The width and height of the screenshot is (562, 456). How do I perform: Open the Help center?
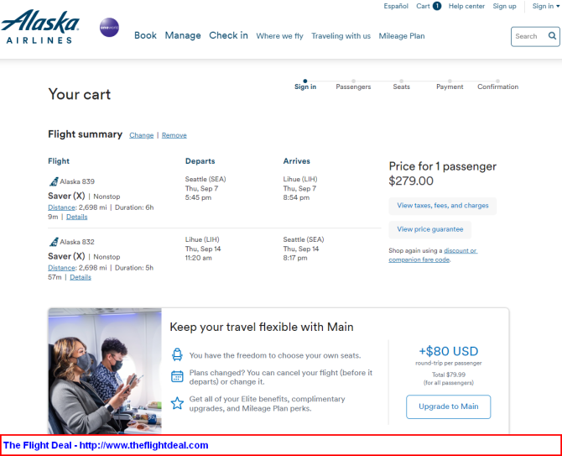click(466, 6)
